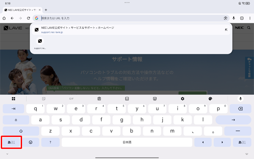Tap the shift key
The image size is (254, 159).
21,131
